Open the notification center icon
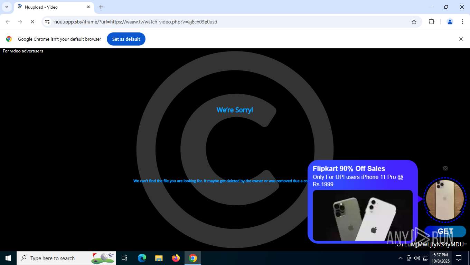The height and width of the screenshot is (265, 470). (x=459, y=258)
